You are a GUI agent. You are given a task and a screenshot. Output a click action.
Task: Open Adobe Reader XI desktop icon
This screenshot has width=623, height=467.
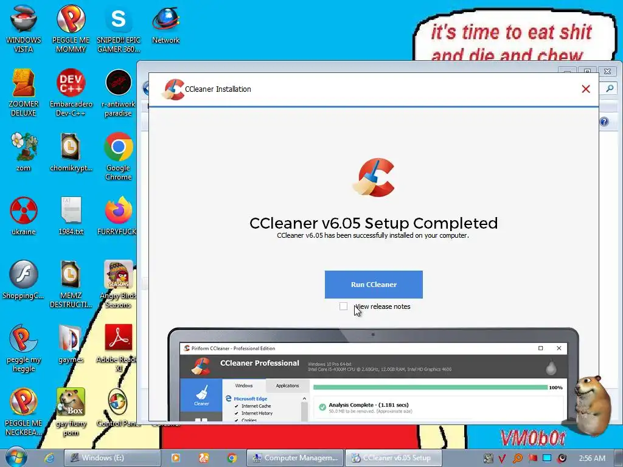pos(119,348)
